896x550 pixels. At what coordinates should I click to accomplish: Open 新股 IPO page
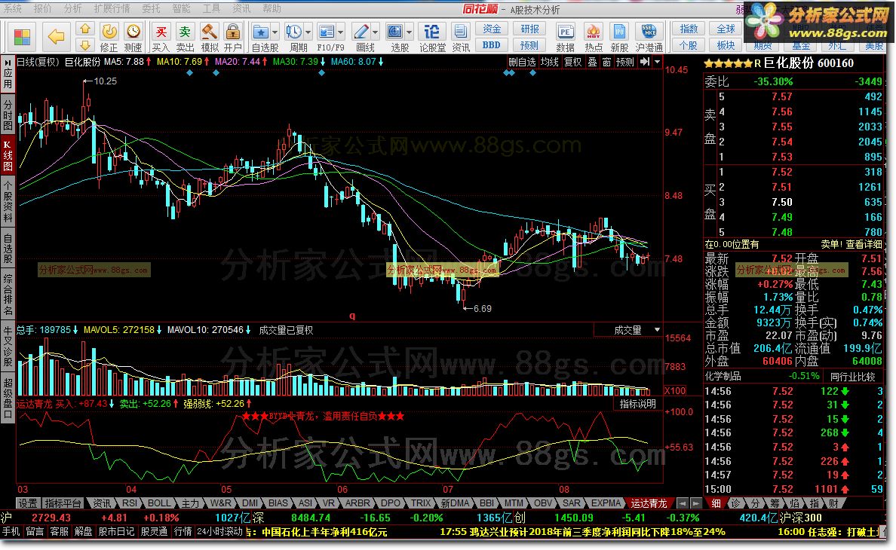pyautogui.click(x=619, y=37)
